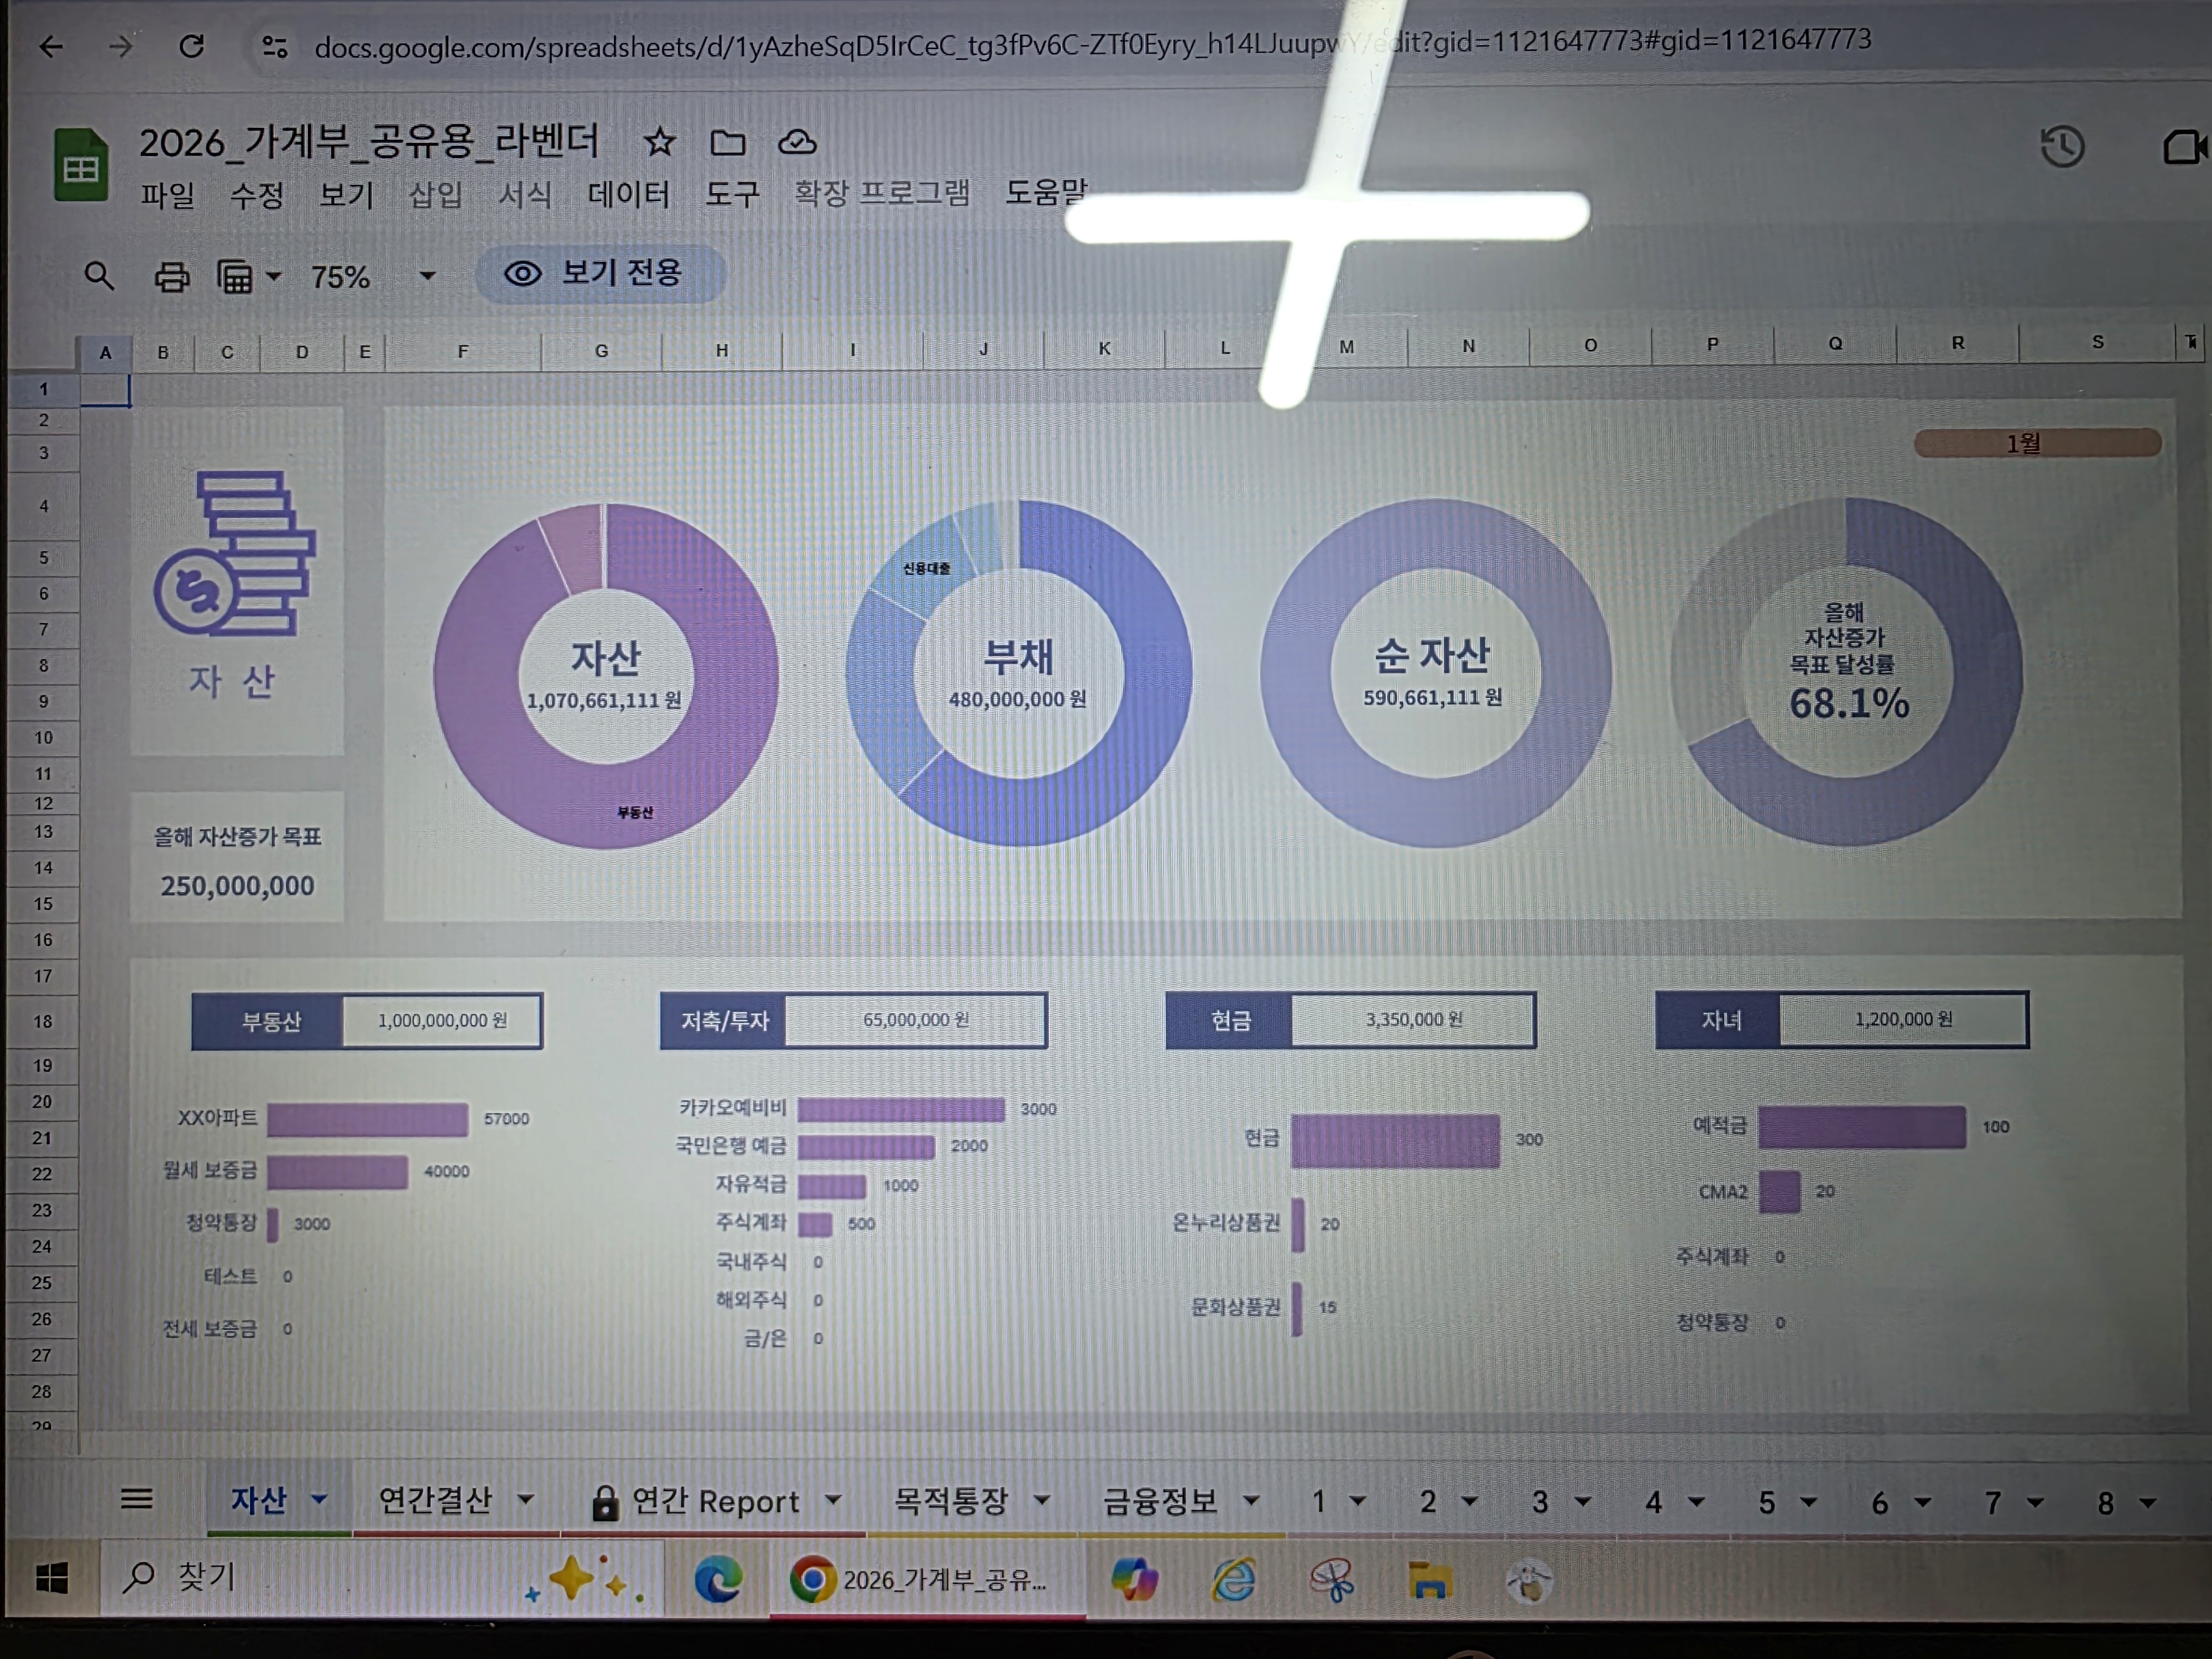The image size is (2212, 1659).
Task: Click the Google Sheets home logo
Action: pyautogui.click(x=81, y=165)
